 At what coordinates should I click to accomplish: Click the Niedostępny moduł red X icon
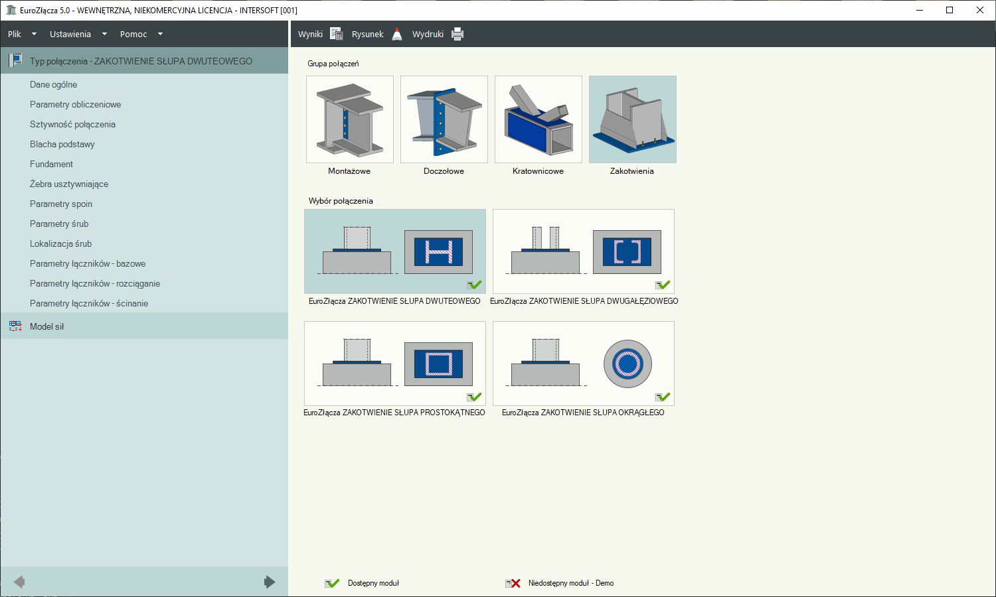point(513,583)
